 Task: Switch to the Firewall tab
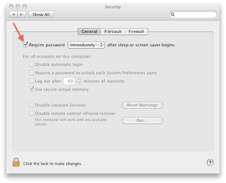pyautogui.click(x=137, y=31)
